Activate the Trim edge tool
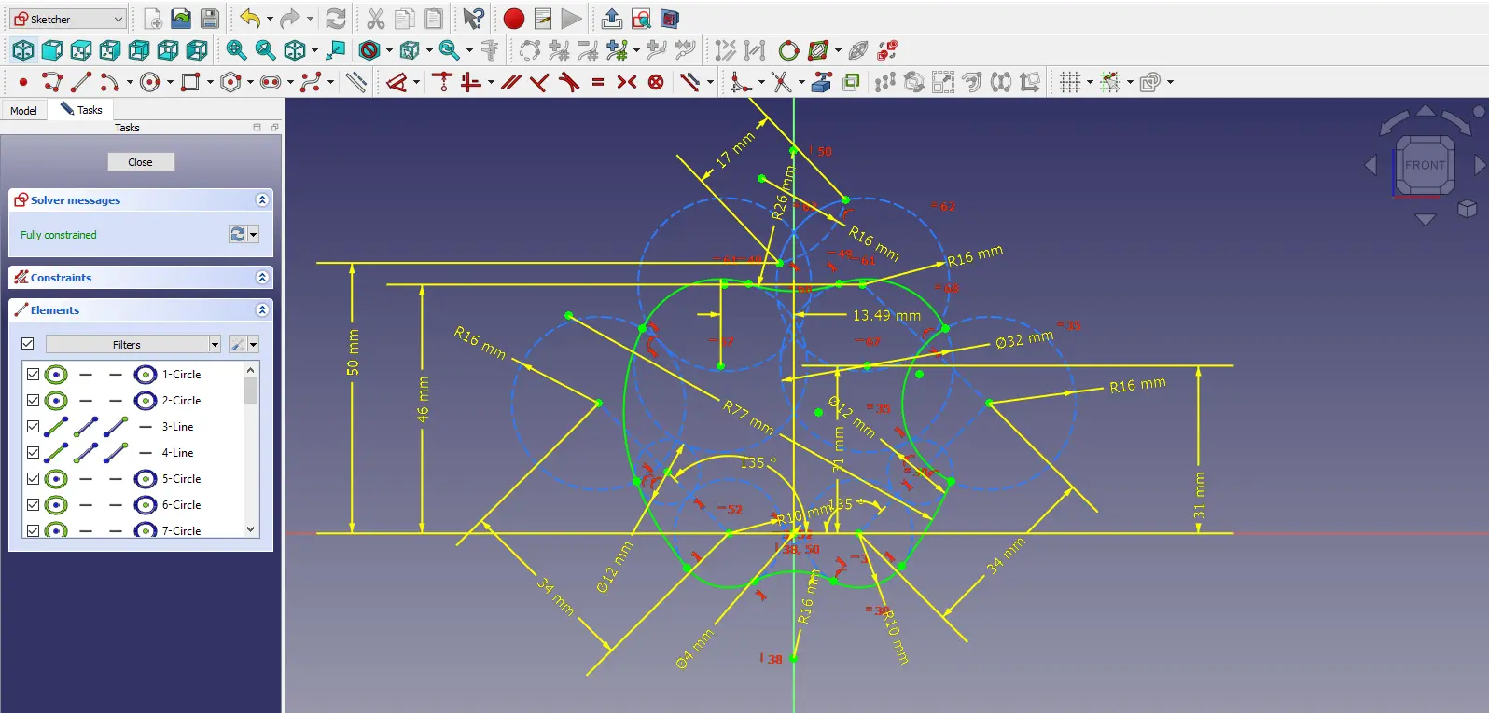 (781, 83)
